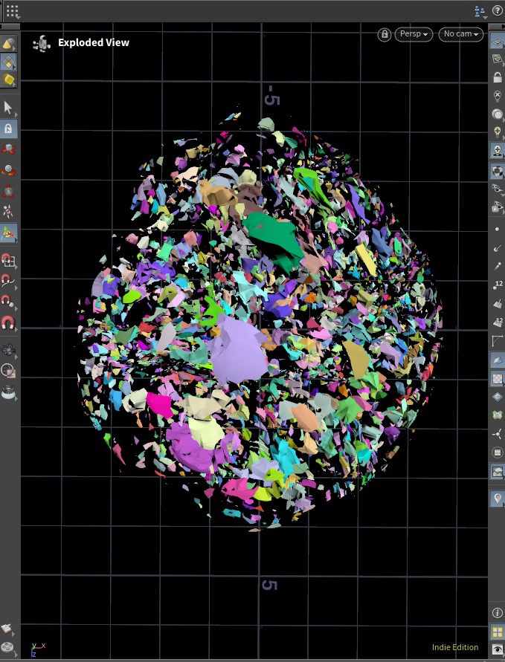
Task: Activate the Move tool
Action: (x=8, y=149)
